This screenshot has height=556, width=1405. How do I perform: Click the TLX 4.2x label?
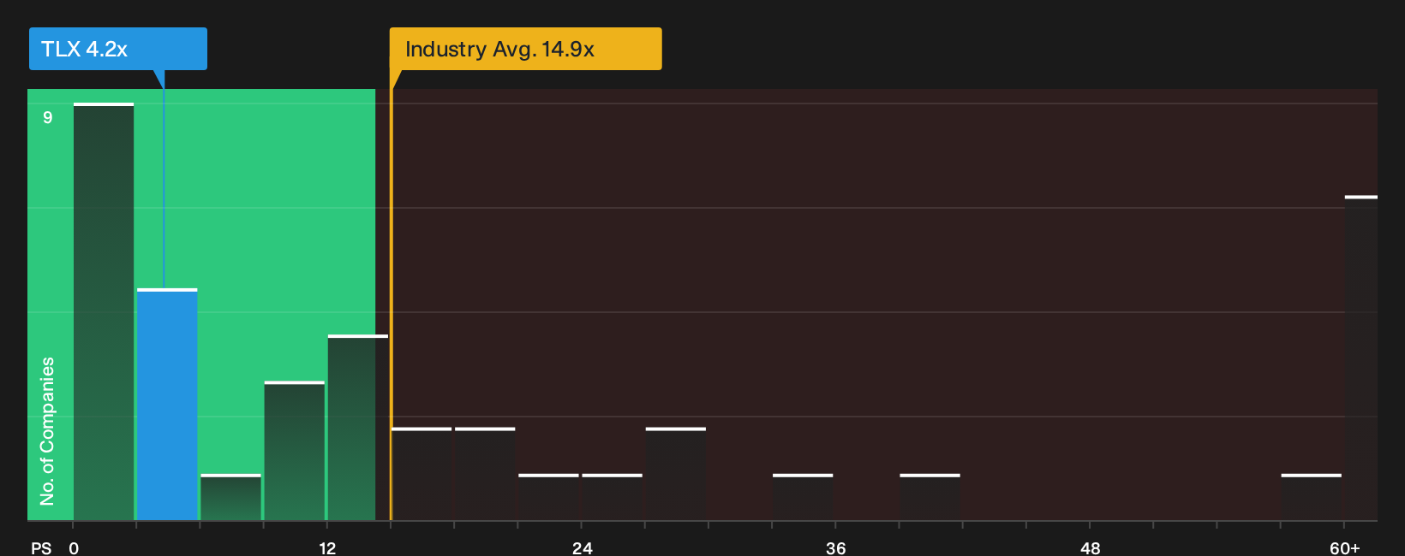click(118, 49)
